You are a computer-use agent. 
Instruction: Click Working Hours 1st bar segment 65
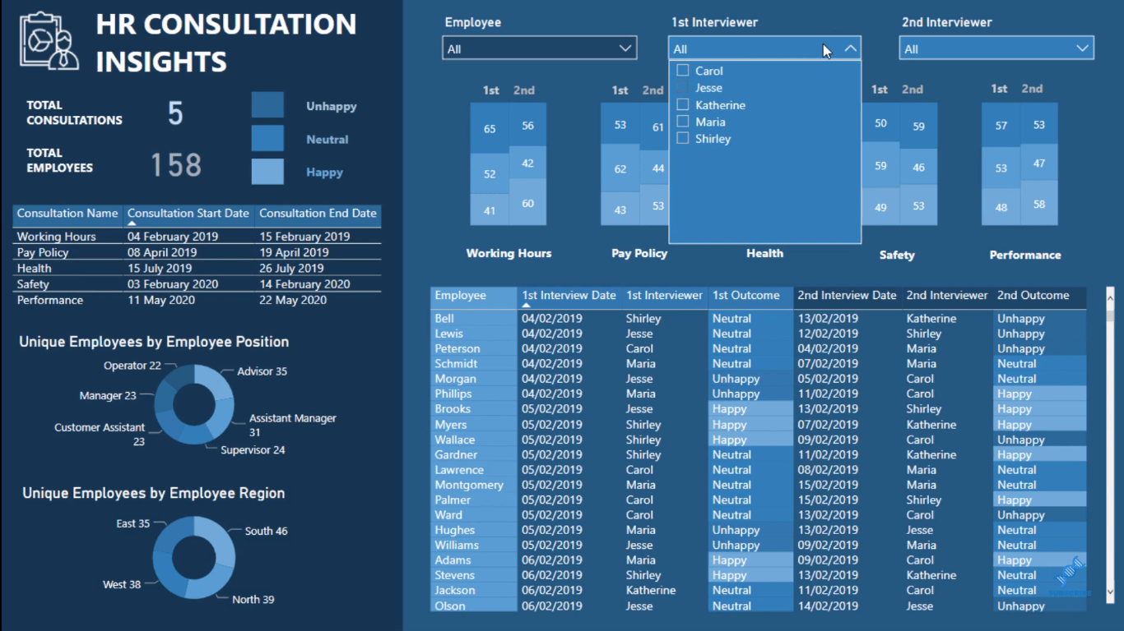(490, 128)
